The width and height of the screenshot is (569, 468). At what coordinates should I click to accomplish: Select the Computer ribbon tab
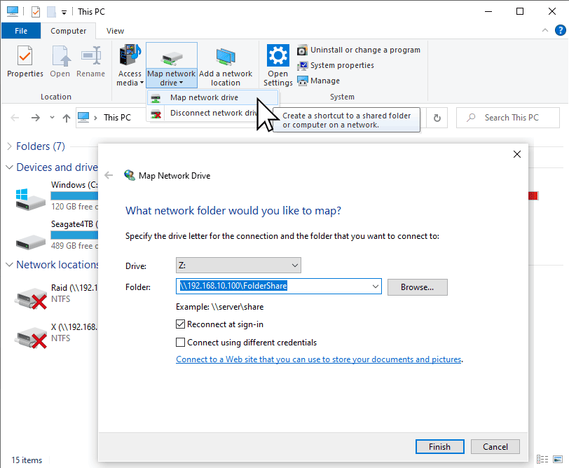coord(68,31)
